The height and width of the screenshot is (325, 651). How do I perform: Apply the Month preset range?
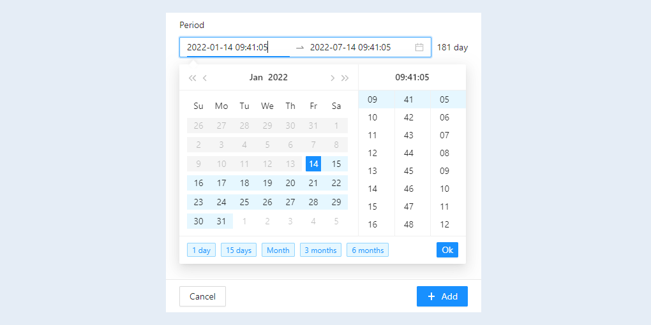coord(278,250)
